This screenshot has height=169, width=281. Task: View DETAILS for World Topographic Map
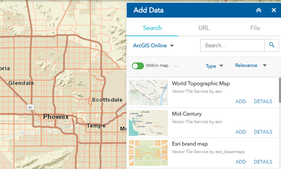click(x=263, y=101)
